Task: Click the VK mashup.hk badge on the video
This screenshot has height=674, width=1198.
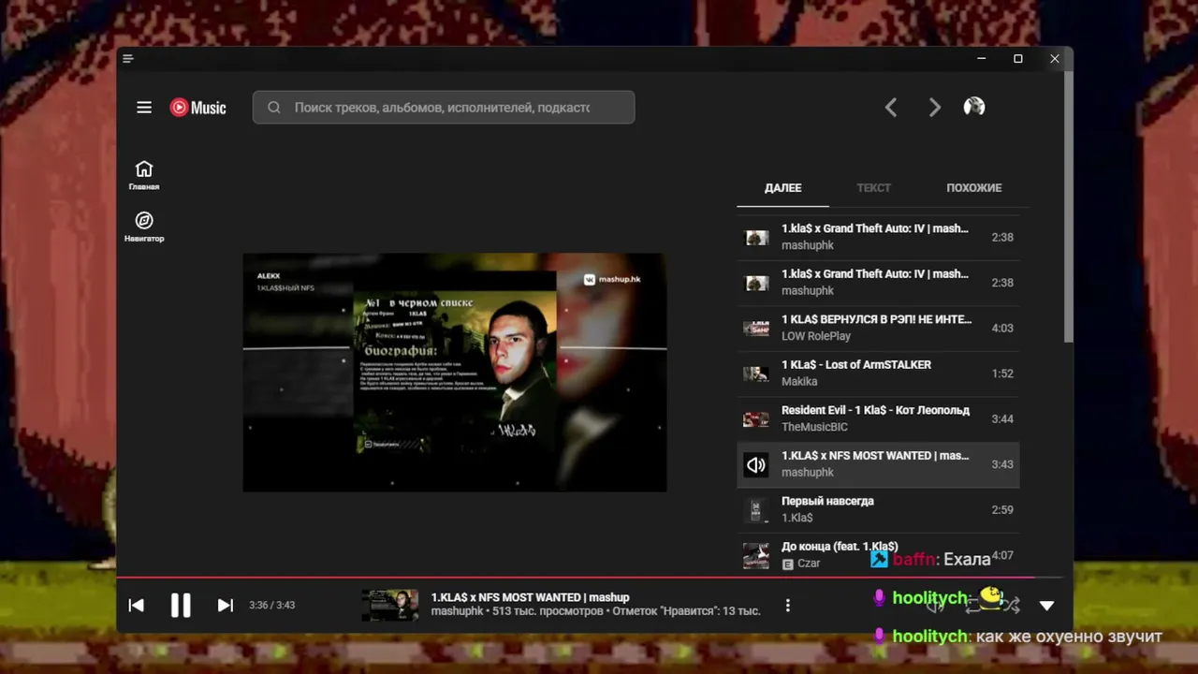Action: [613, 279]
